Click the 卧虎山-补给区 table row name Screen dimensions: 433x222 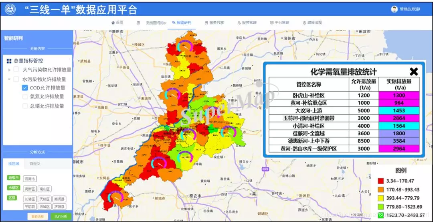tap(309, 96)
